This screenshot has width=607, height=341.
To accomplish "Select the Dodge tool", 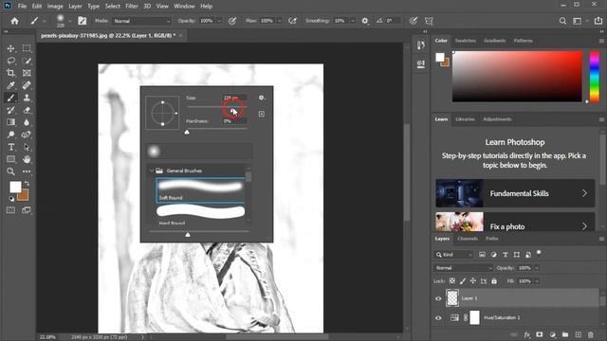I will (x=10, y=135).
